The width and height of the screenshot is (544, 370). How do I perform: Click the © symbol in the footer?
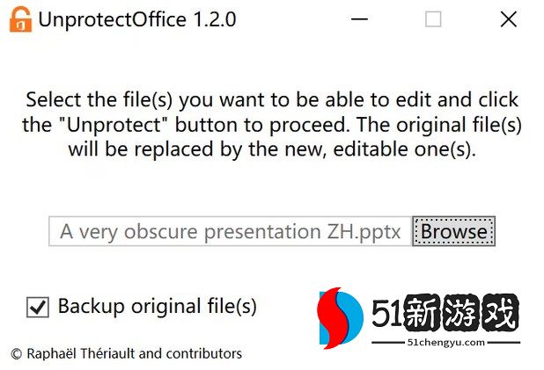coord(16,353)
